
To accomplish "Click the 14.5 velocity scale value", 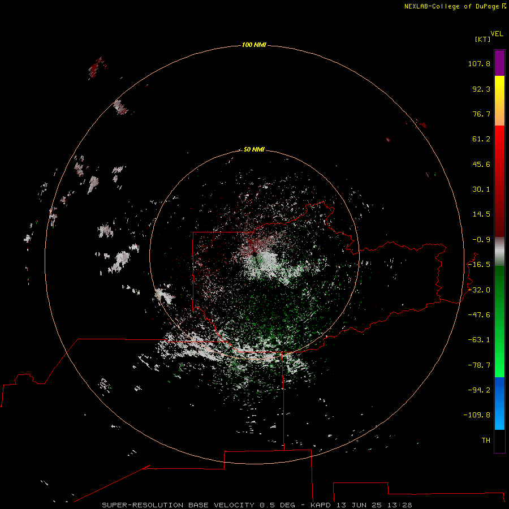I will pos(481,214).
